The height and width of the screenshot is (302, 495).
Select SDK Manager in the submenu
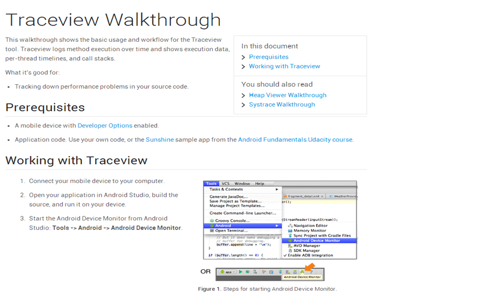pos(306,250)
